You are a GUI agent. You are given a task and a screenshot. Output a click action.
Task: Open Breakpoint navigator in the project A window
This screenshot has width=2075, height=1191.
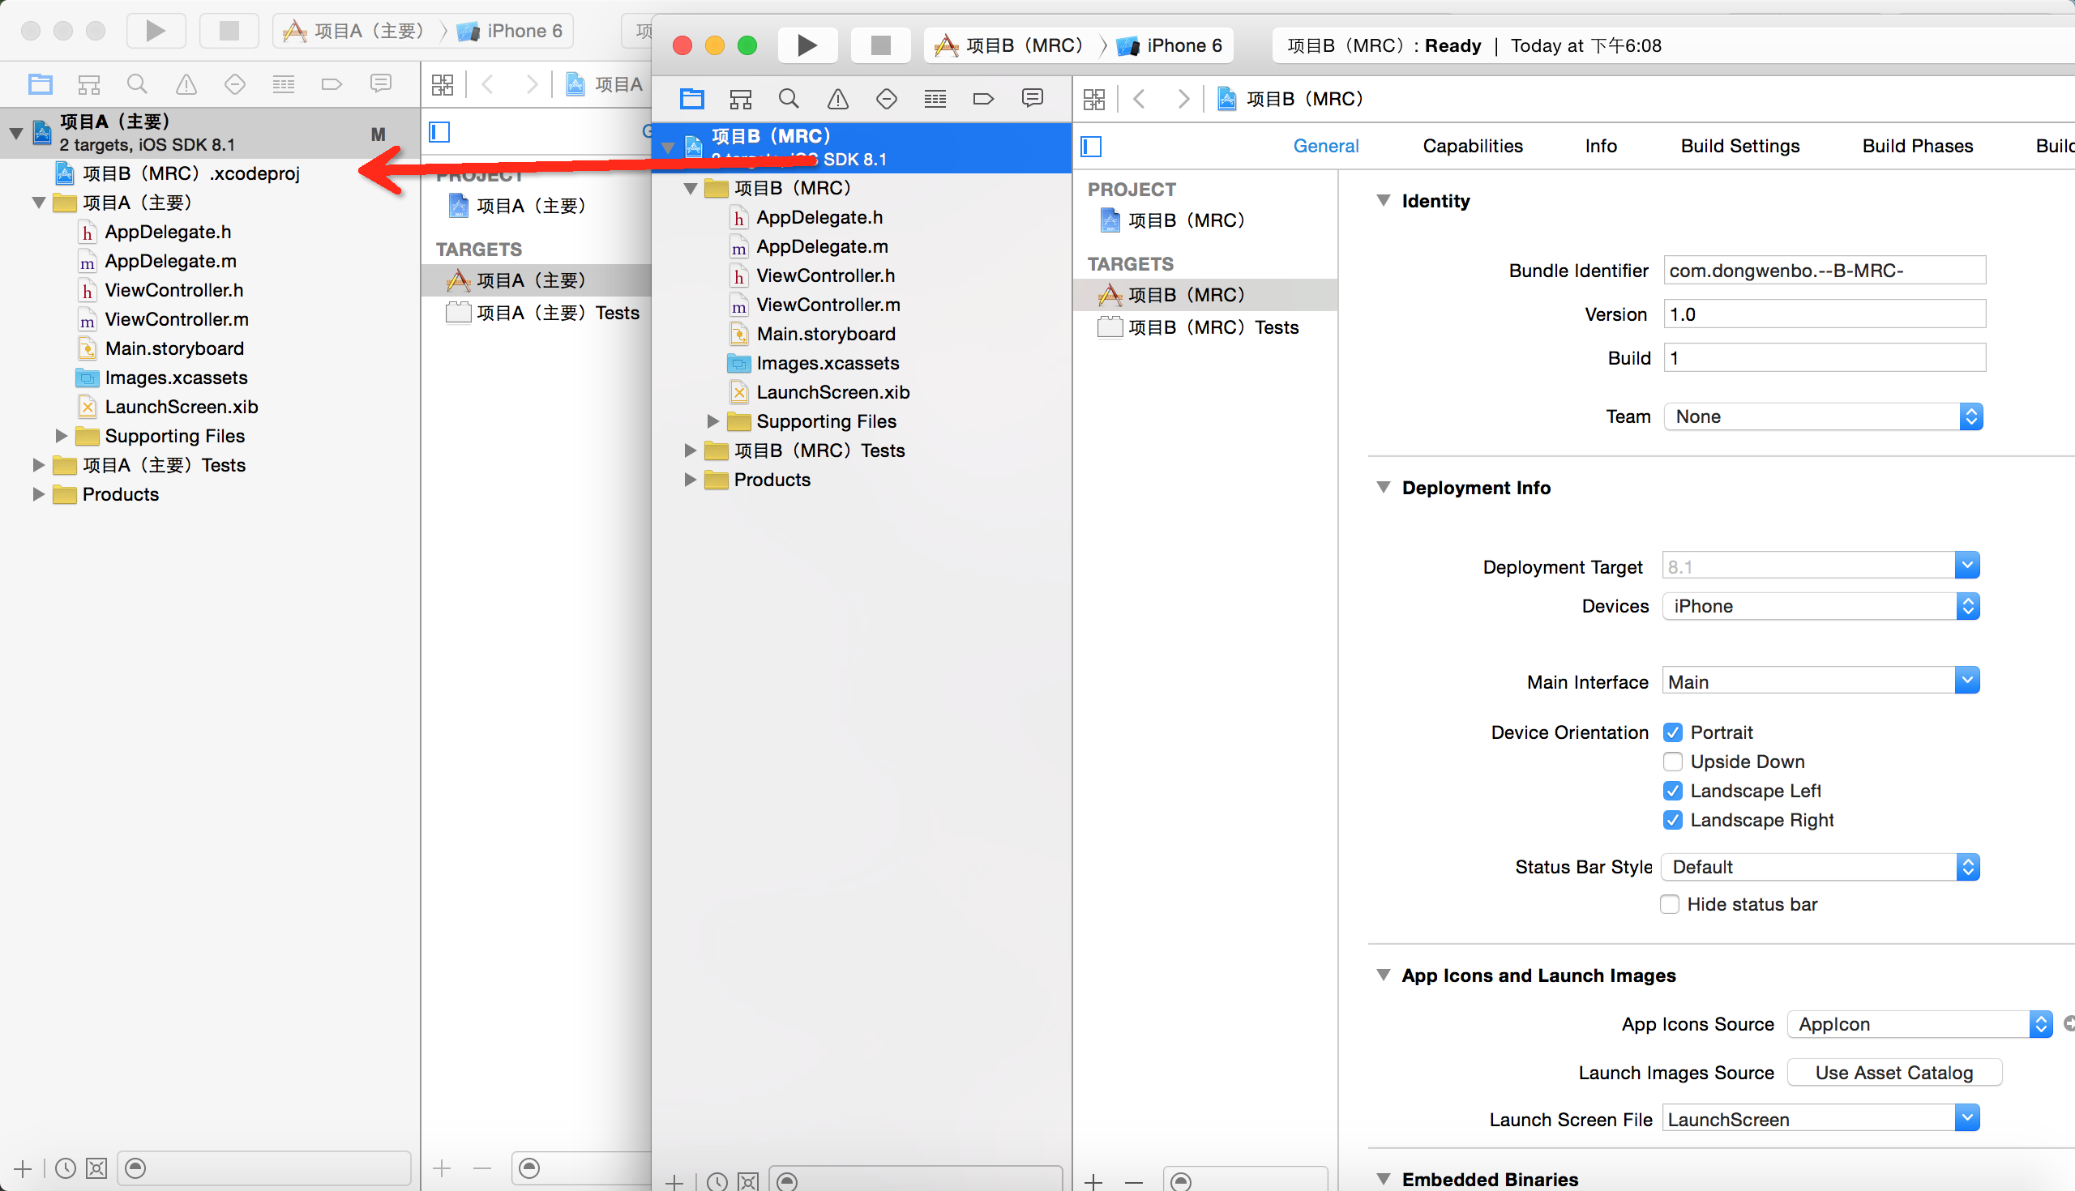[x=332, y=83]
